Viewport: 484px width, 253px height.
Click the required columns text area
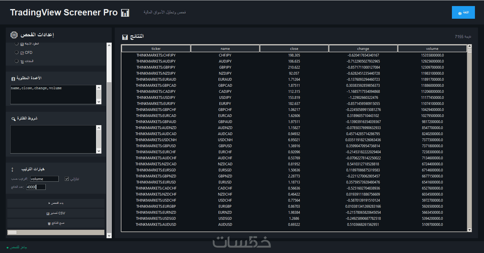click(53, 95)
